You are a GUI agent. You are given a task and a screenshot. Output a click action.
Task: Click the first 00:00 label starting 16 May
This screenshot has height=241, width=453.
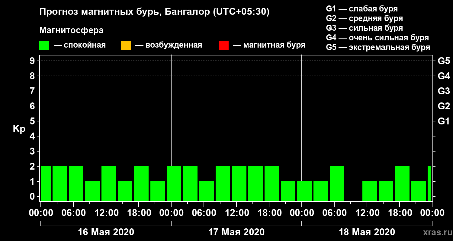(x=41, y=213)
